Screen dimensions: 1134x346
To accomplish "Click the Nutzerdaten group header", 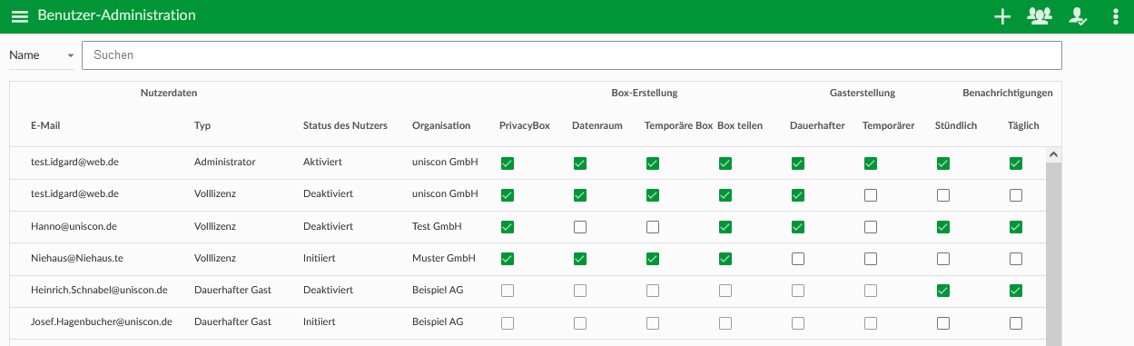I will click(169, 93).
